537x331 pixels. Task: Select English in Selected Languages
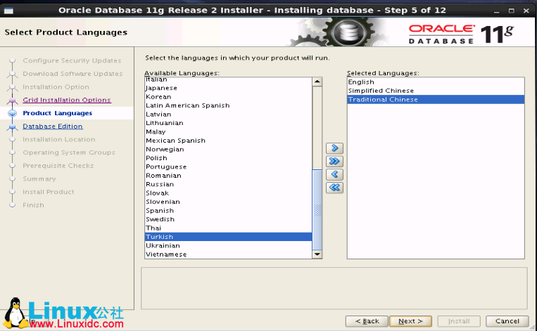pyautogui.click(x=436, y=82)
